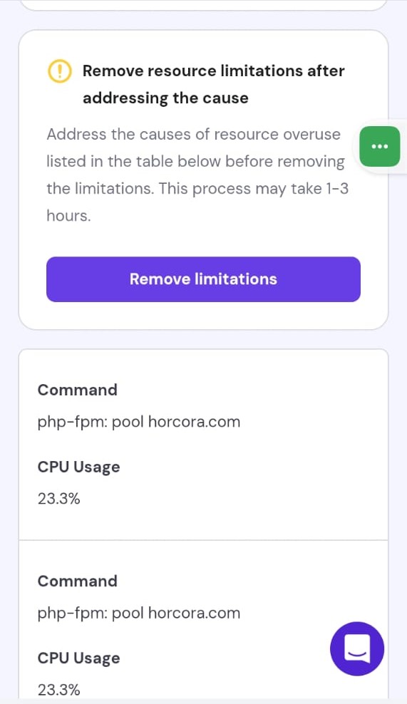Click the first CPU Usage label
Image resolution: width=407 pixels, height=704 pixels.
[x=79, y=467]
